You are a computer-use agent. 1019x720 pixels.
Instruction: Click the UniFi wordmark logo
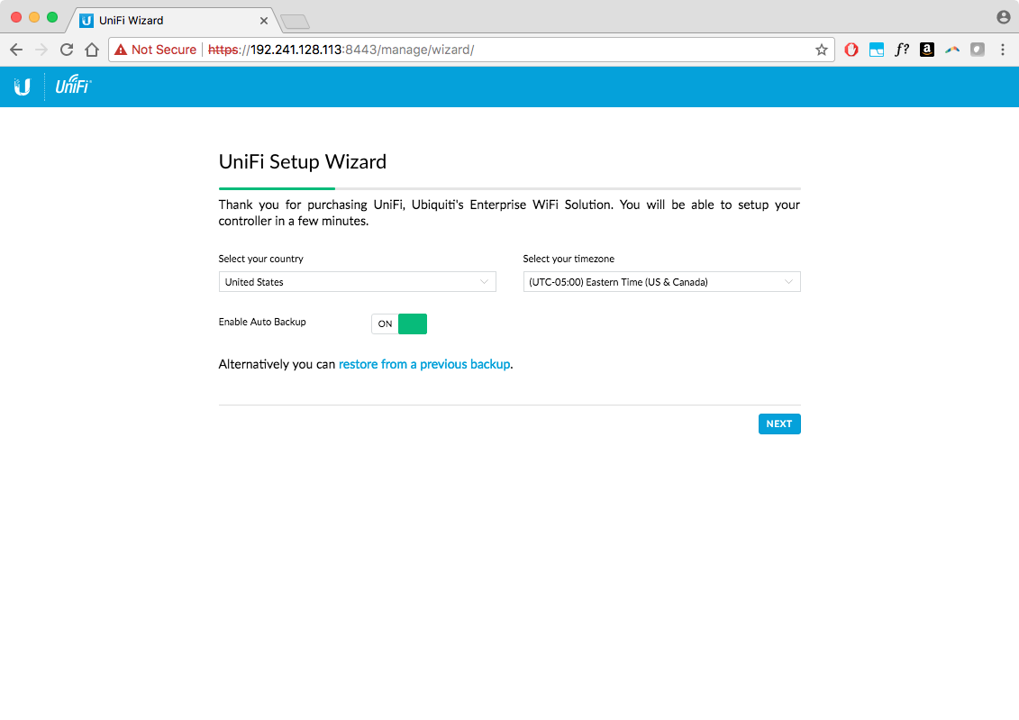pyautogui.click(x=73, y=85)
